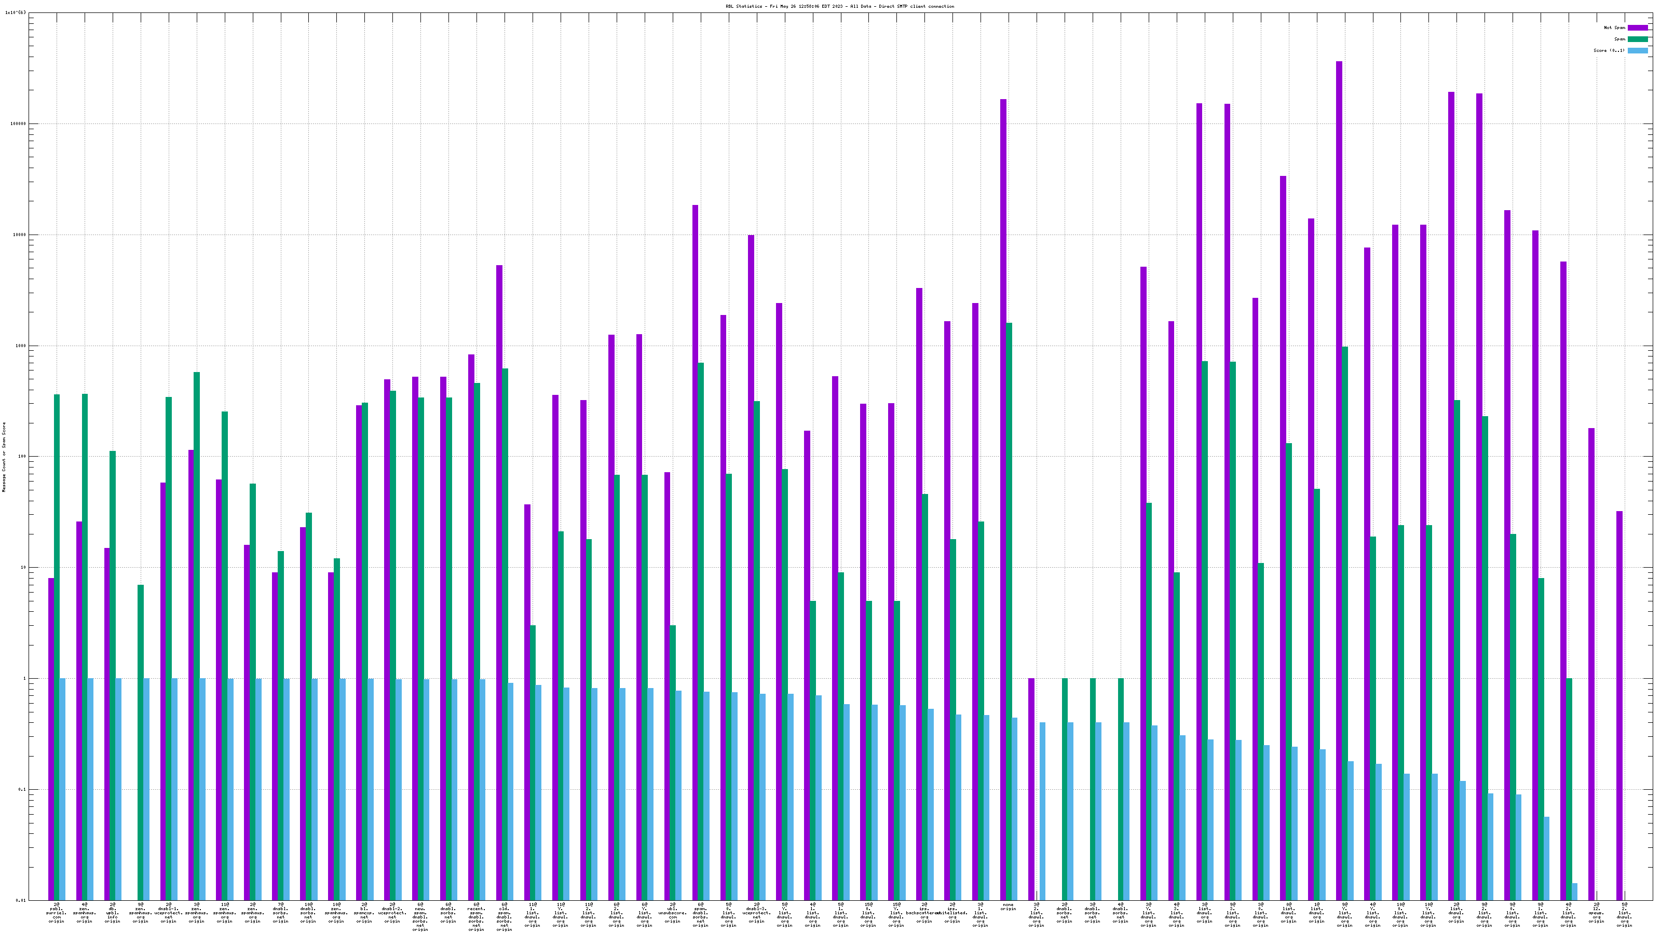Click the 100000 y-axis tick label
The height and width of the screenshot is (934, 1661).
point(18,124)
